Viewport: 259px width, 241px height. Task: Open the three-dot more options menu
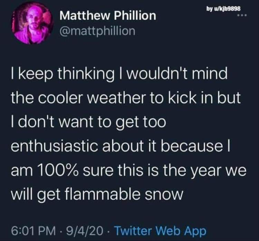coord(242,15)
